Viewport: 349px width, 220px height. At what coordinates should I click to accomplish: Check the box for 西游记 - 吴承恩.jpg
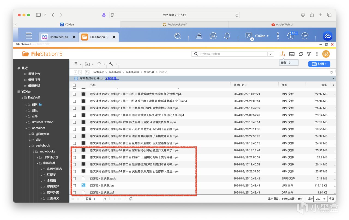coord(74,185)
